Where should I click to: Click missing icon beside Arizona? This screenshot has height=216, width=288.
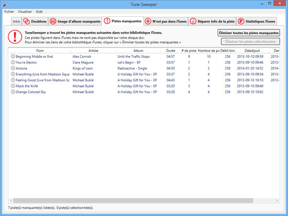13,68
